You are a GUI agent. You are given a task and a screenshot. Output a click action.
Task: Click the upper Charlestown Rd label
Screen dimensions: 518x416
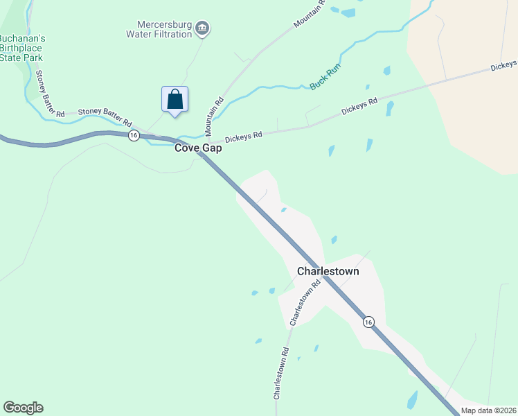(305, 302)
